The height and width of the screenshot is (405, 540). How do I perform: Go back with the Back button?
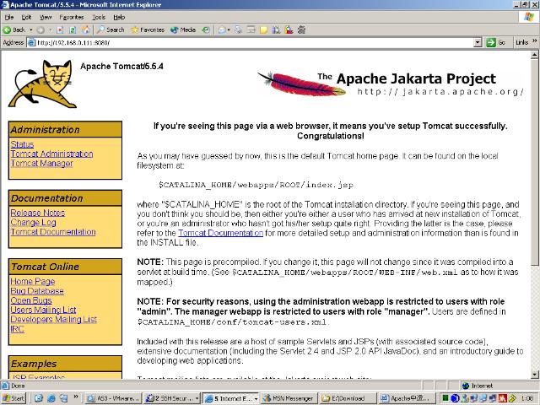[14, 30]
